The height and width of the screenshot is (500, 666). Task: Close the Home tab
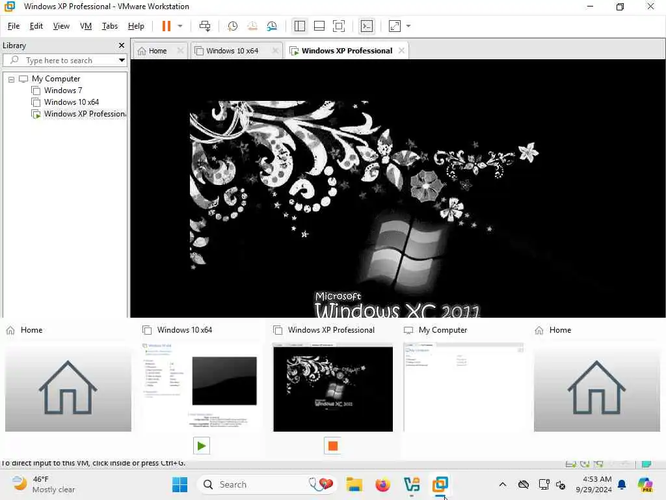point(180,51)
